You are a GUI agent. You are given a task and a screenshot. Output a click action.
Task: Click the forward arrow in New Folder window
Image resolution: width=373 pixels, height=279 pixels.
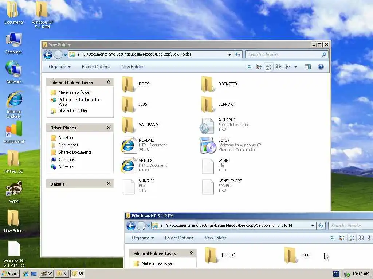tap(58, 55)
